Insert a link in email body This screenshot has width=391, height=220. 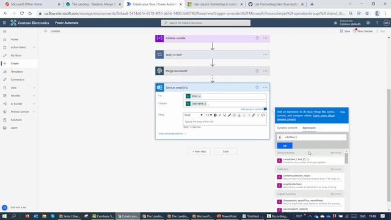(254, 115)
